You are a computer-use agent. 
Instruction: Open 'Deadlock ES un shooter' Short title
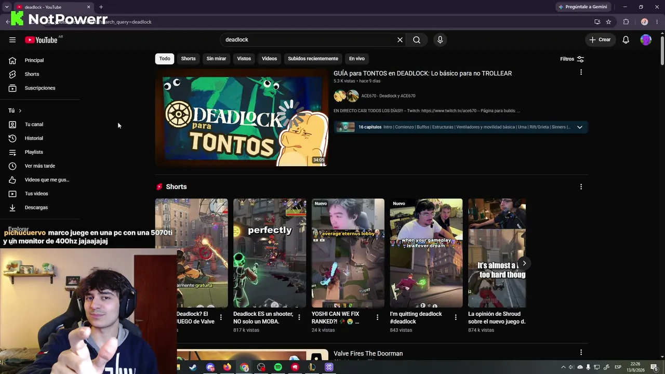point(263,318)
